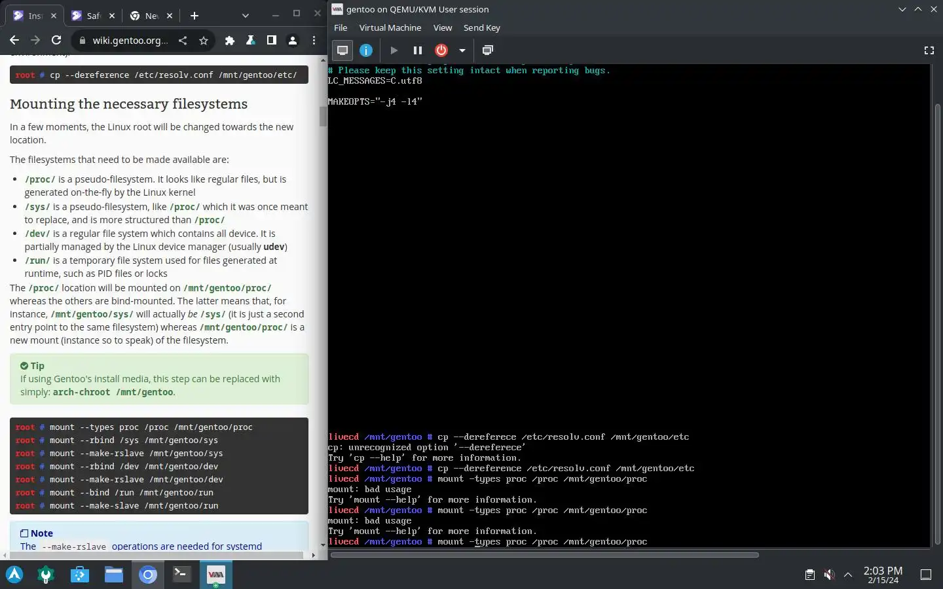Reload the Gentoo wiki page
The image size is (943, 589).
[x=56, y=40]
